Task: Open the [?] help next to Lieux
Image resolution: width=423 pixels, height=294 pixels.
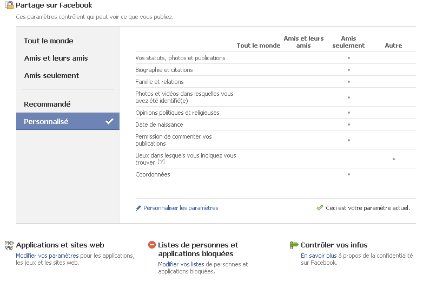Action: pos(161,162)
